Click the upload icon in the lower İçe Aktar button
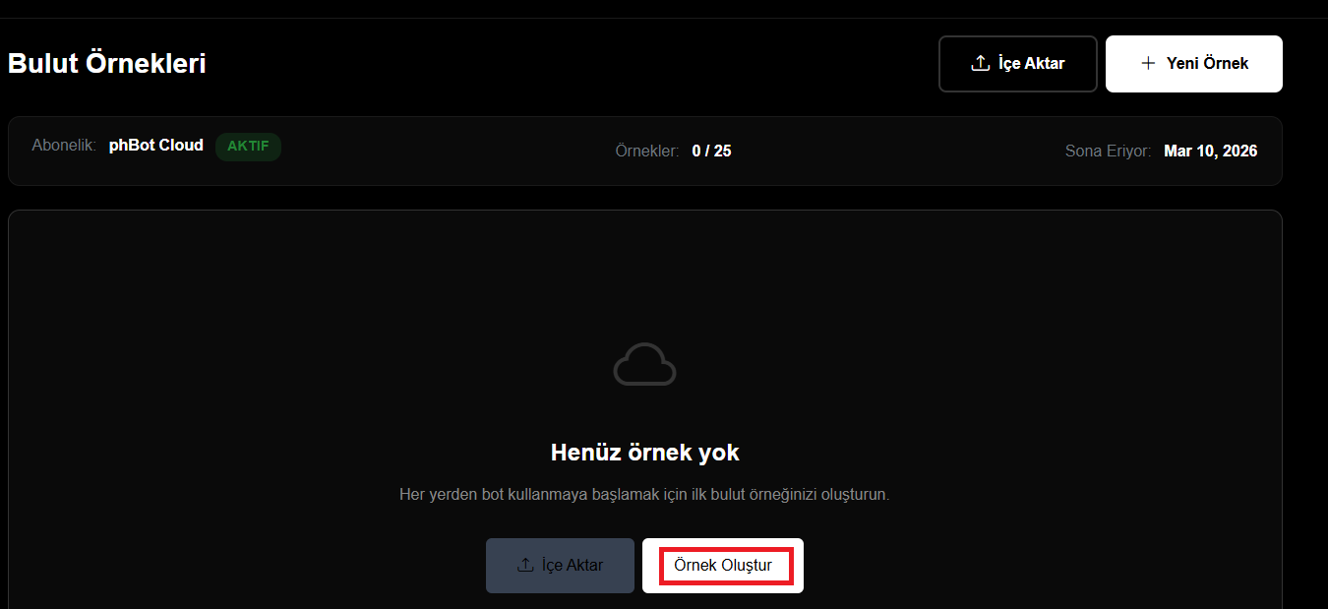This screenshot has width=1328, height=609. tap(525, 566)
